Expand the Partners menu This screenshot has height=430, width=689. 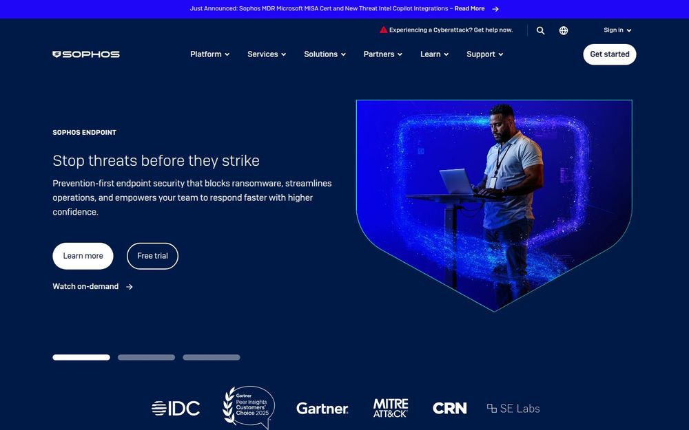382,54
